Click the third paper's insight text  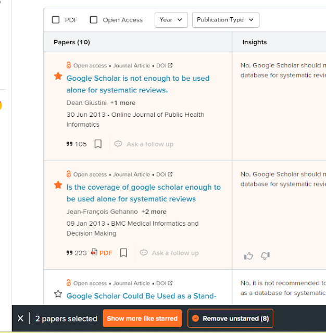click(x=283, y=288)
